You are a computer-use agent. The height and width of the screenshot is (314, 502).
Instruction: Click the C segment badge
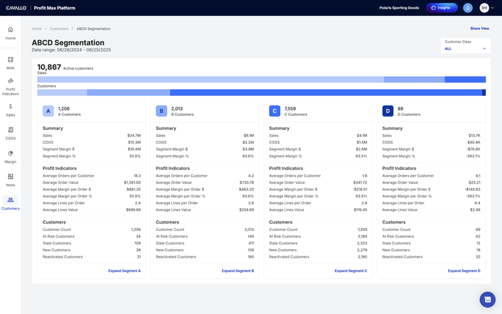pyautogui.click(x=274, y=111)
